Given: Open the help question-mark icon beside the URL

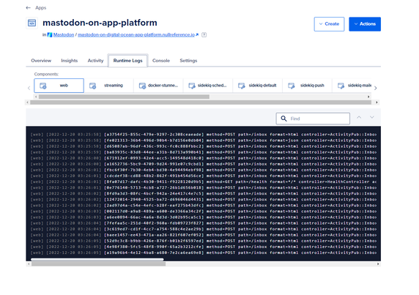Looking at the screenshot, I should click(x=204, y=34).
